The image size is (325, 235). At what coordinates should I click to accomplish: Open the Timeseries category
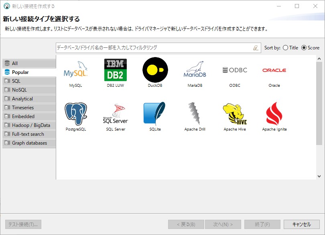[29, 108]
